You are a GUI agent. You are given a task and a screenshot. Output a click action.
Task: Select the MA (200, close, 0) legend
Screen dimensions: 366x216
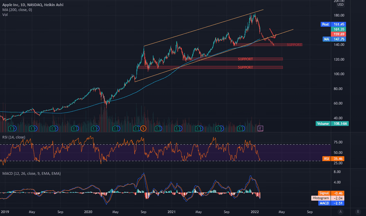point(17,10)
